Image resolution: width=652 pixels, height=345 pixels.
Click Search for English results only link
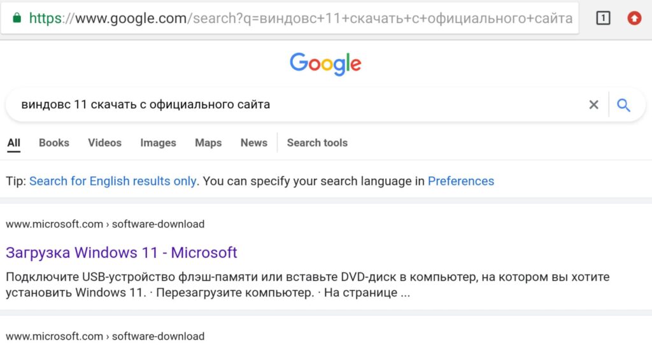113,181
